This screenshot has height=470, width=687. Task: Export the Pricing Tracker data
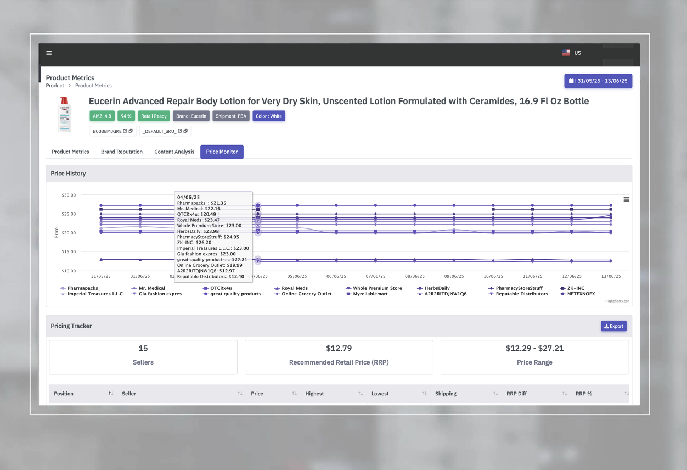(x=613, y=326)
